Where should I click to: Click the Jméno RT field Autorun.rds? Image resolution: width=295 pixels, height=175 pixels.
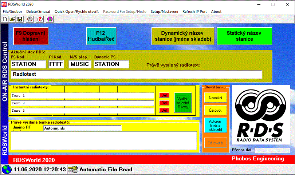(82, 128)
